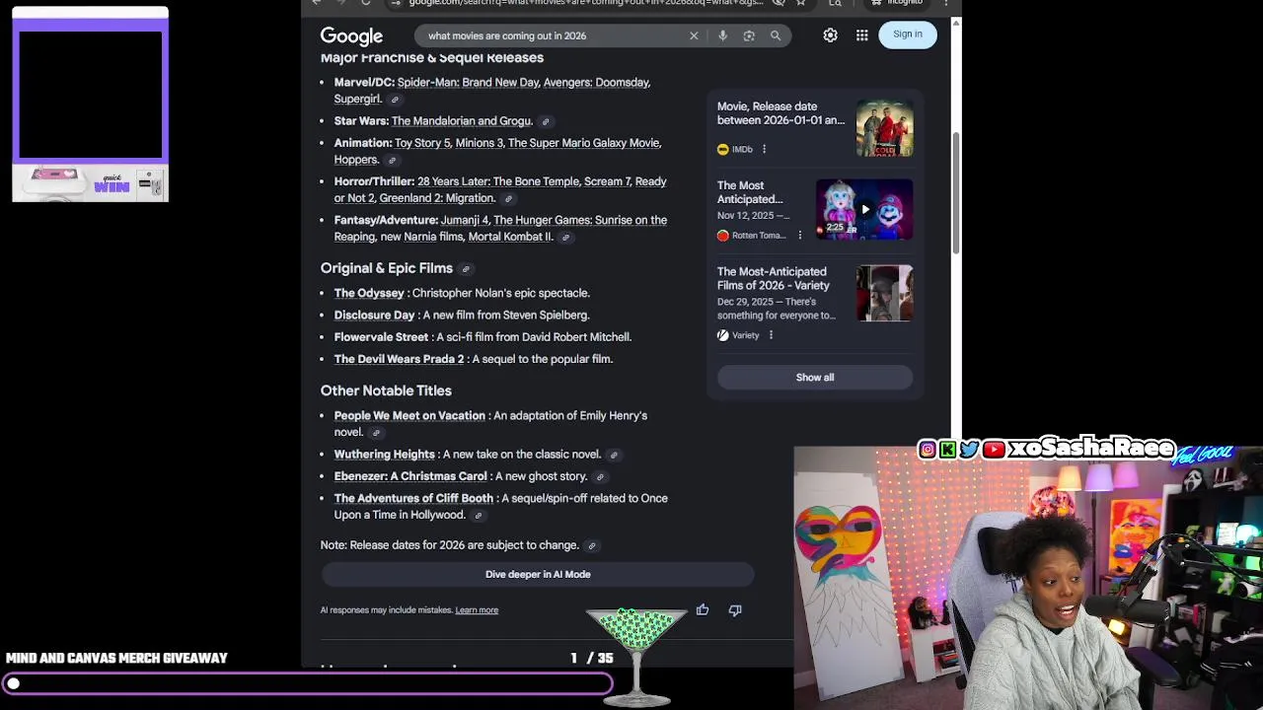Open The Most-Anticipated Films of 2026 Variety card

point(773,279)
